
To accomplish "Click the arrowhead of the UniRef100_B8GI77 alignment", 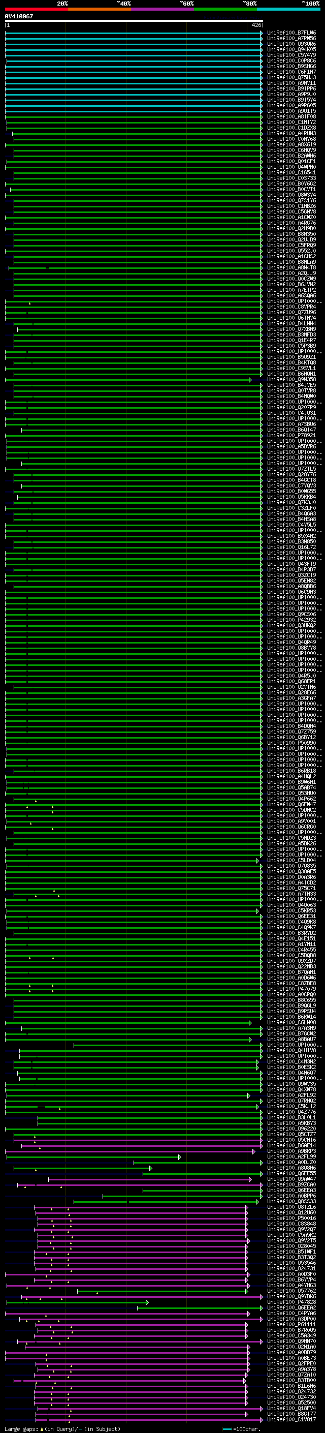I will (x=247, y=1414).
